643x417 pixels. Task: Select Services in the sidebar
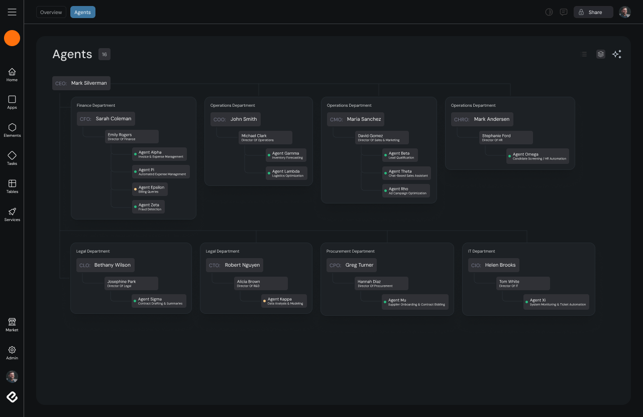[12, 215]
